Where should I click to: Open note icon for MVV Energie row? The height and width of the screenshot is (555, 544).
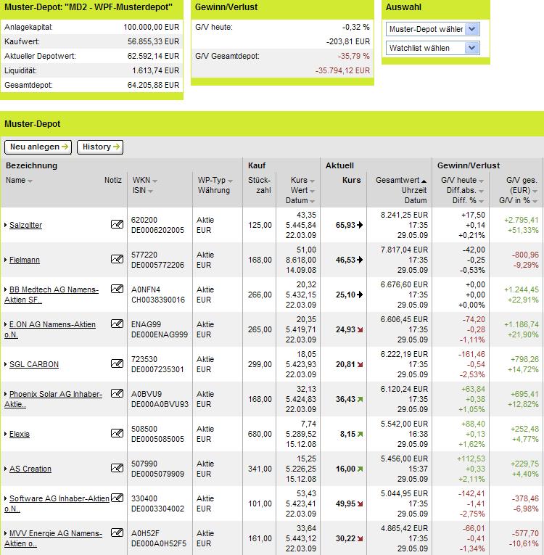[118, 533]
